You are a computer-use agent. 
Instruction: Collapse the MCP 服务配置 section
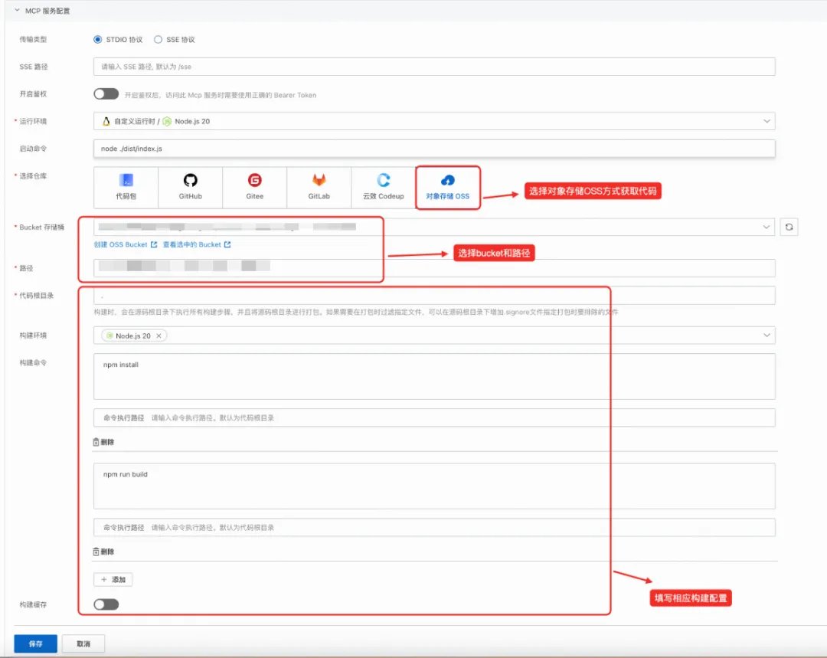tap(18, 11)
